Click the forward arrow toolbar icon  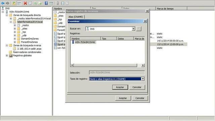[7, 3]
